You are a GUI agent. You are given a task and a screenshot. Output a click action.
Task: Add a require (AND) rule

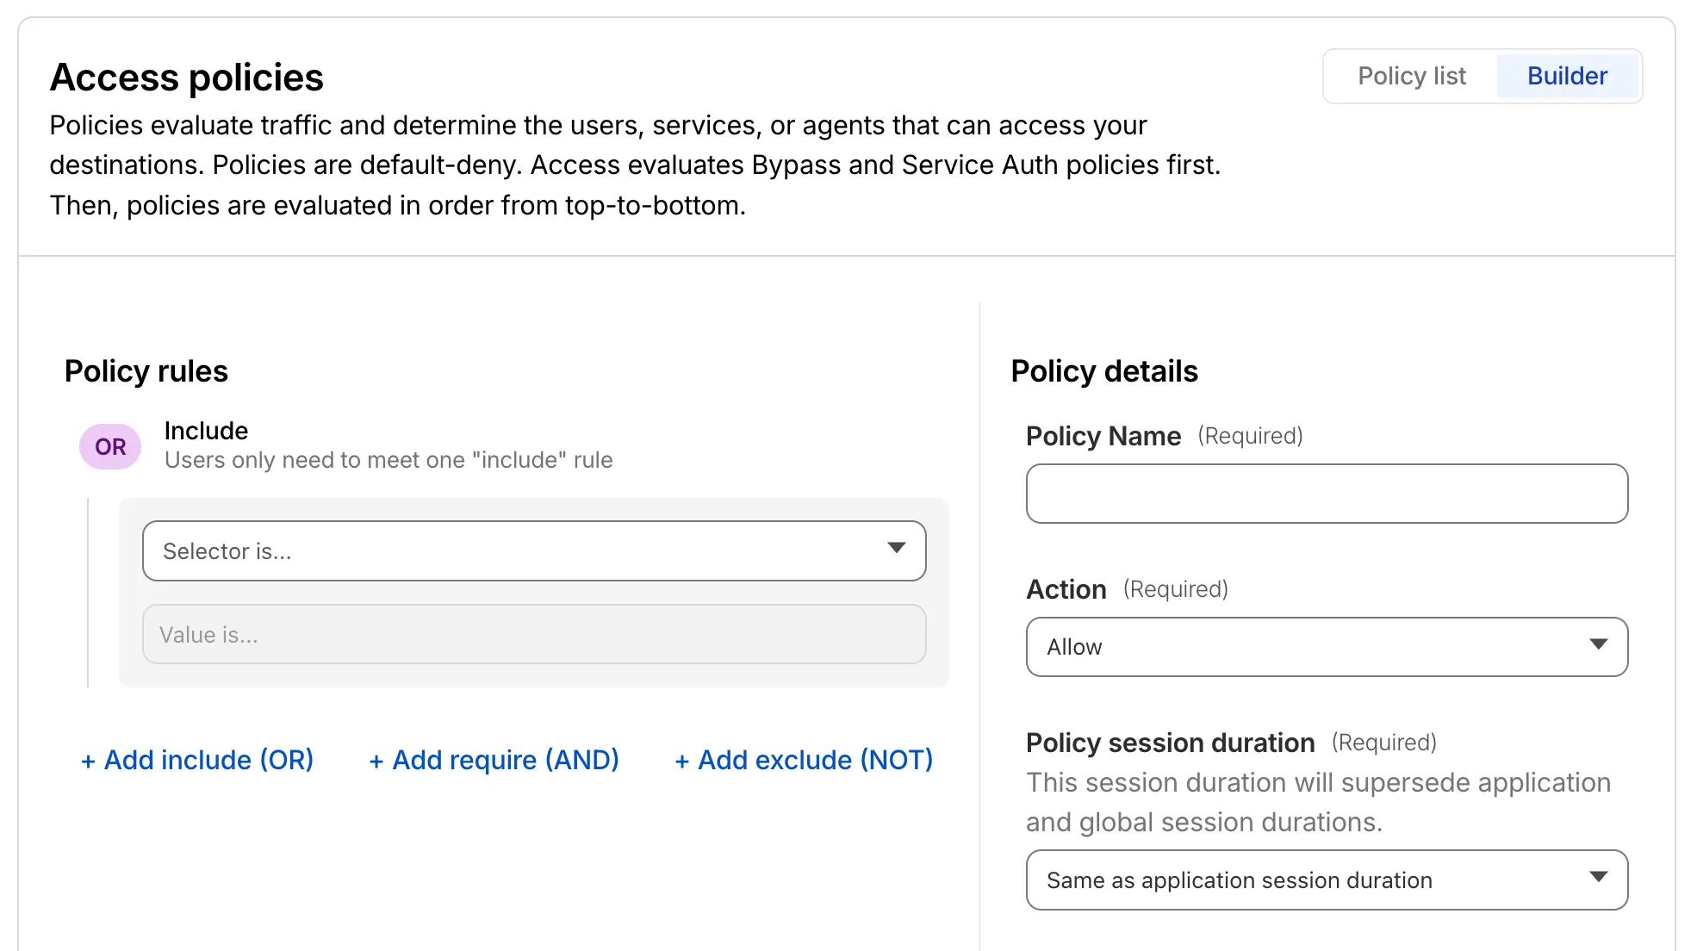pos(494,760)
